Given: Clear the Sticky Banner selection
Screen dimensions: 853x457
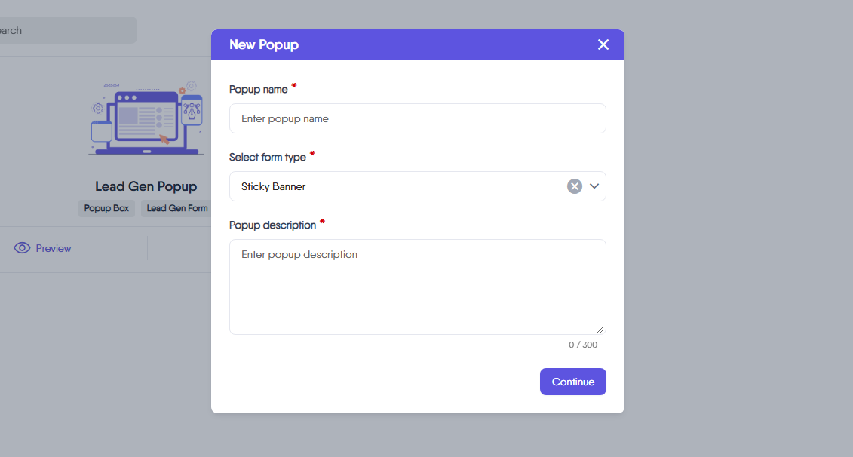Looking at the screenshot, I should click(x=575, y=186).
